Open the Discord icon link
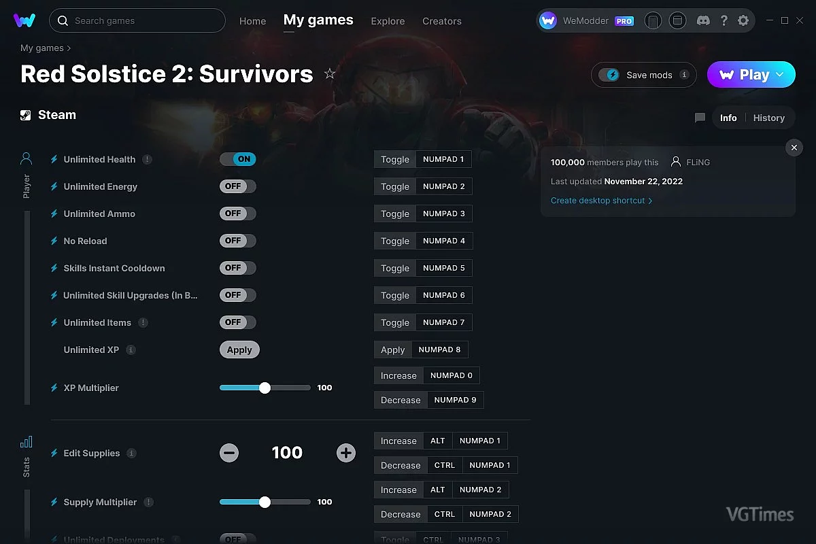Image resolution: width=816 pixels, height=544 pixels. click(703, 21)
